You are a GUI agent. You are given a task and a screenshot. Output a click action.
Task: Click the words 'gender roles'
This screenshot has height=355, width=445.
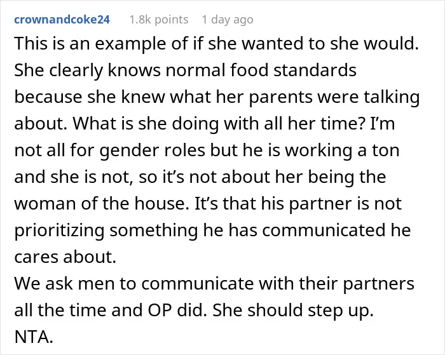(152, 151)
